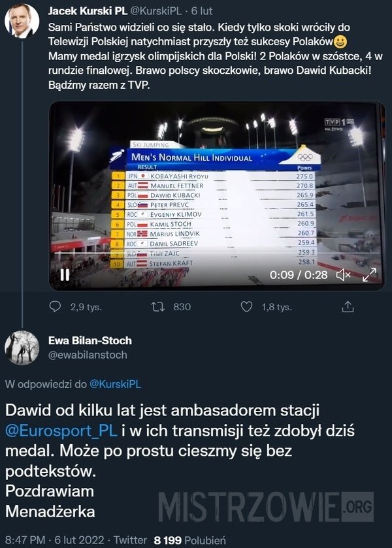392x548 pixels.
Task: Mute the video sound
Action: click(x=344, y=275)
